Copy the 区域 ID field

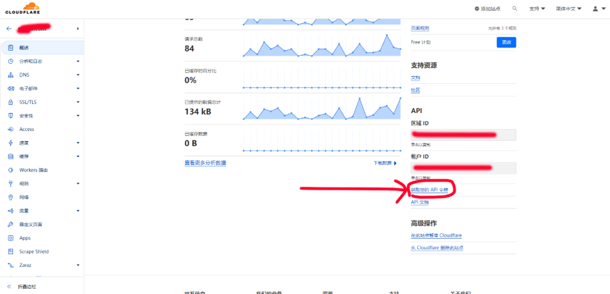(463, 135)
